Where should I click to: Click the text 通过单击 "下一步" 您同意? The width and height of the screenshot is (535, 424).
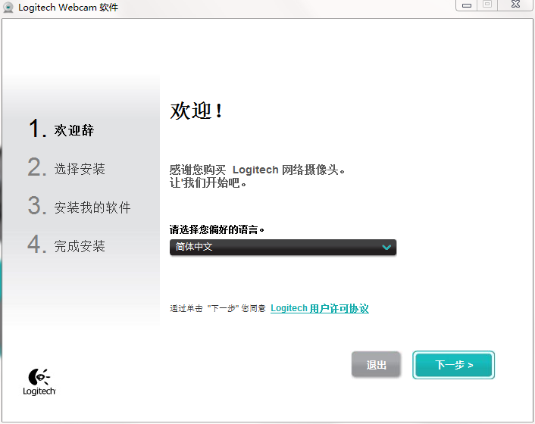point(217,308)
